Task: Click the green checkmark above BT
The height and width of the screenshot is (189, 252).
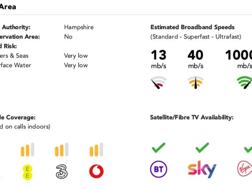Action: (x=158, y=148)
